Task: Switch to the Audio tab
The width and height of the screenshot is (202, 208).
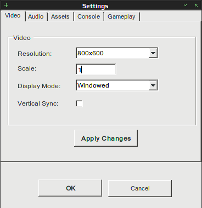Action: point(36,16)
